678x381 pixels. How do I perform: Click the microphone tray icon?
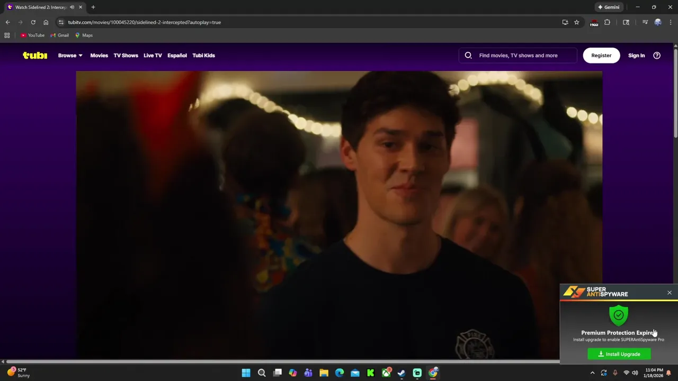tap(615, 373)
